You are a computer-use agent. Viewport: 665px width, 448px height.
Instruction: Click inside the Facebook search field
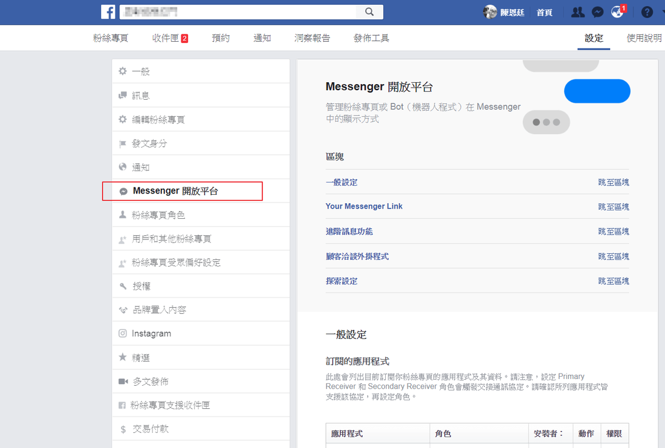(238, 12)
